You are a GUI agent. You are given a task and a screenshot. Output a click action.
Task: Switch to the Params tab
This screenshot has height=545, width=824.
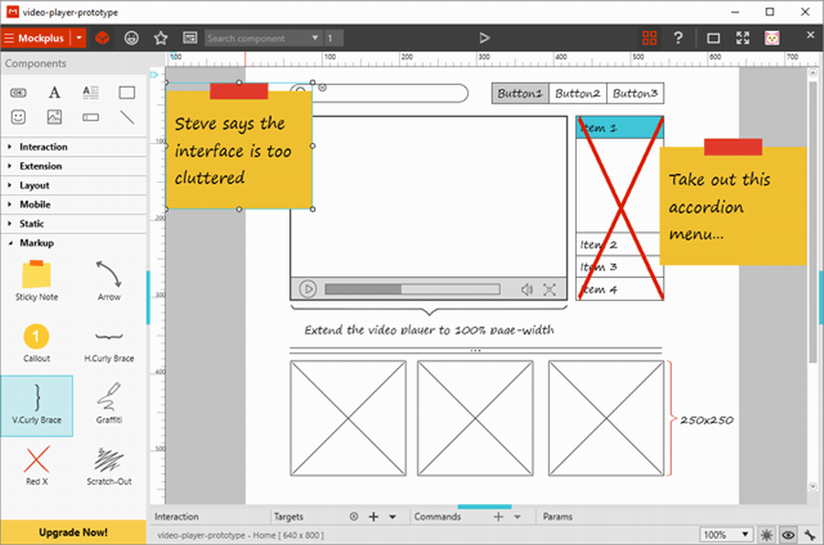point(558,517)
